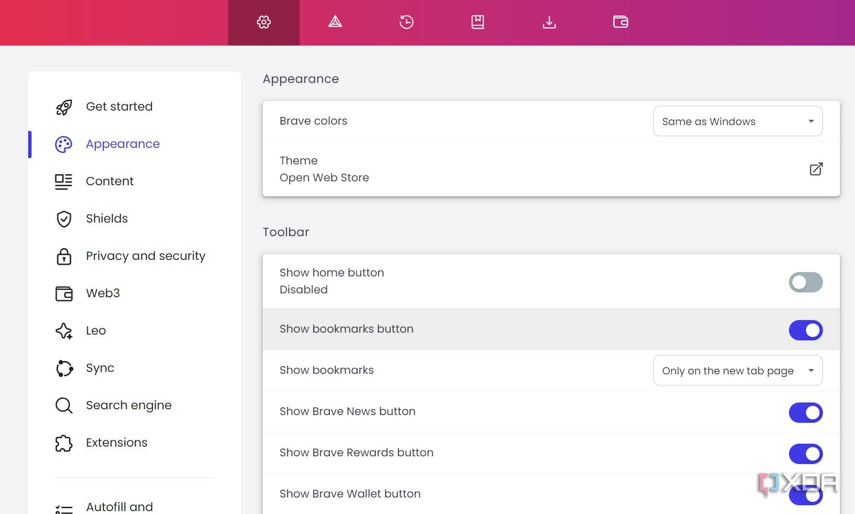Open Brave Rewards triangle icon in top bar
The image size is (855, 514).
[x=335, y=22]
